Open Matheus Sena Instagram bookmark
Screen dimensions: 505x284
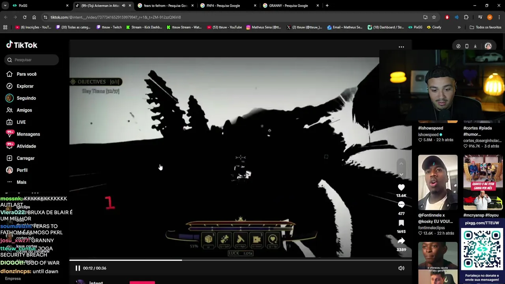point(263,27)
